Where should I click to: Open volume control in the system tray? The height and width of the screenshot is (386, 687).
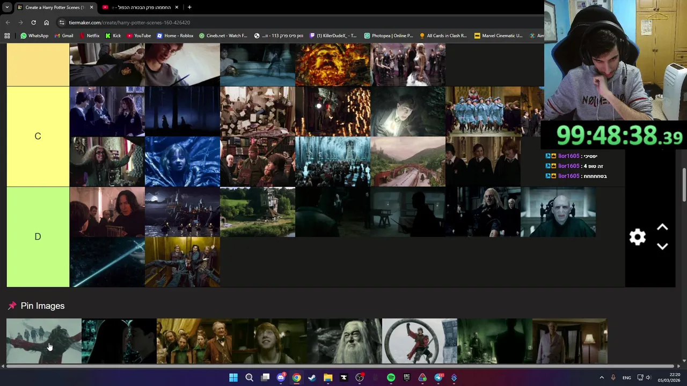pyautogui.click(x=648, y=378)
